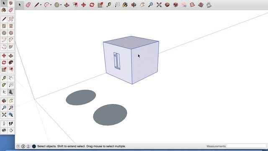268x151 pixels.
Task: Select the Arc tool in left palette
Action: 4,40
